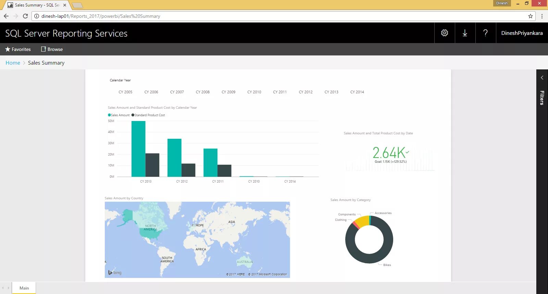Click SQL Server Reporting Services title

[66, 33]
